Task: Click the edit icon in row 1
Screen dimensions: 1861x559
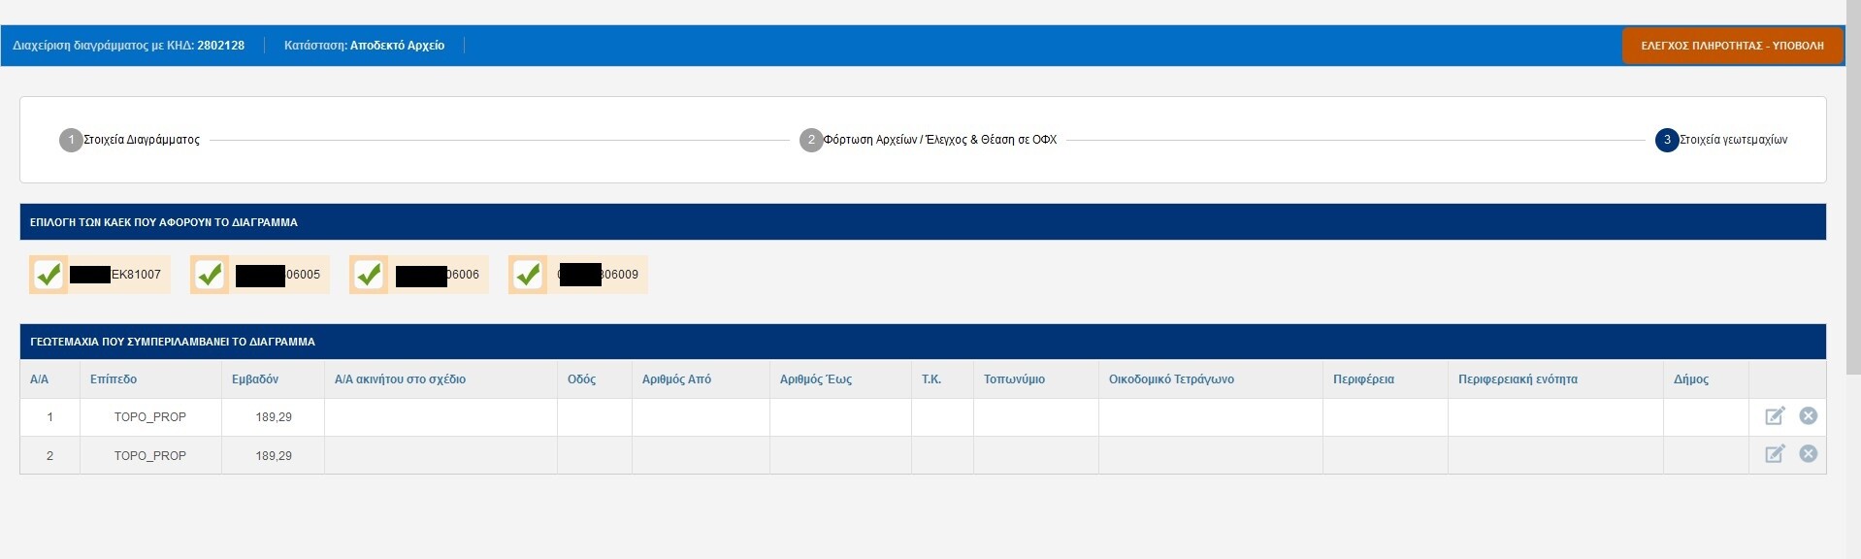Action: [1774, 416]
